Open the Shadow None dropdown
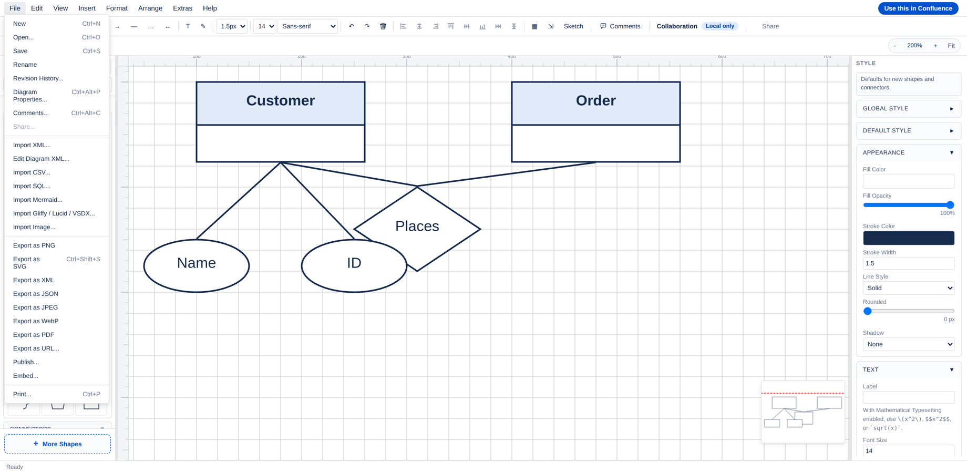The width and height of the screenshot is (967, 473). tap(908, 344)
